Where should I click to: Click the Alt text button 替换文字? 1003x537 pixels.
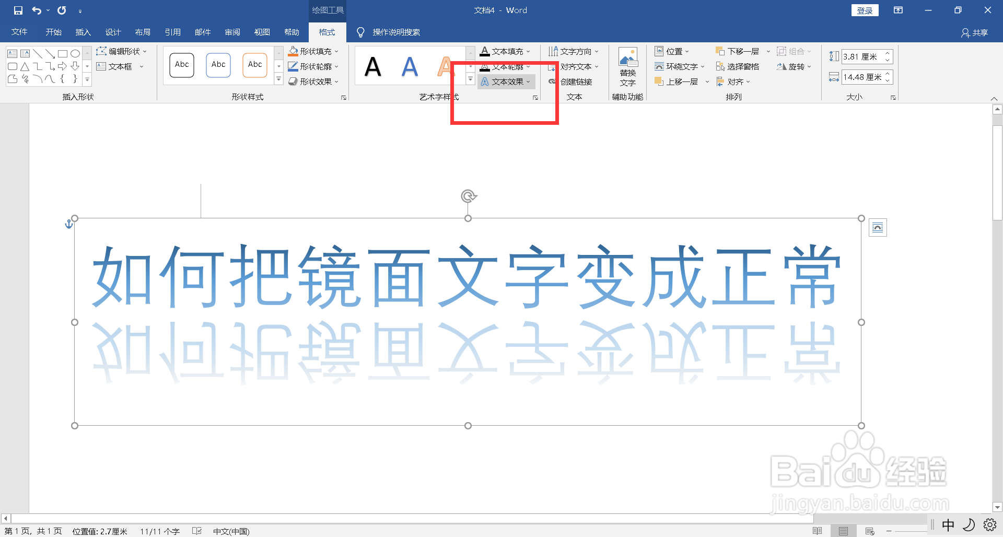(627, 67)
